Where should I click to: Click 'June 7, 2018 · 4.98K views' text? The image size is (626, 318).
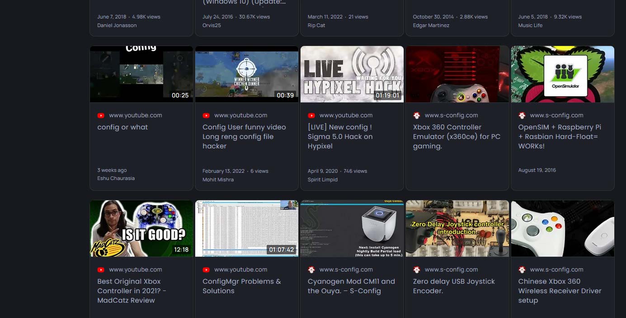(129, 17)
